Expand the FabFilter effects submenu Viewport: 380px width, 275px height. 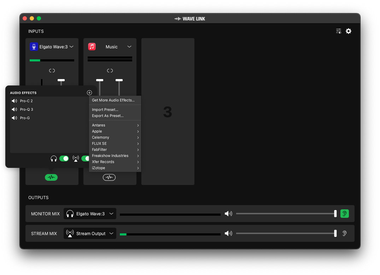coord(115,150)
